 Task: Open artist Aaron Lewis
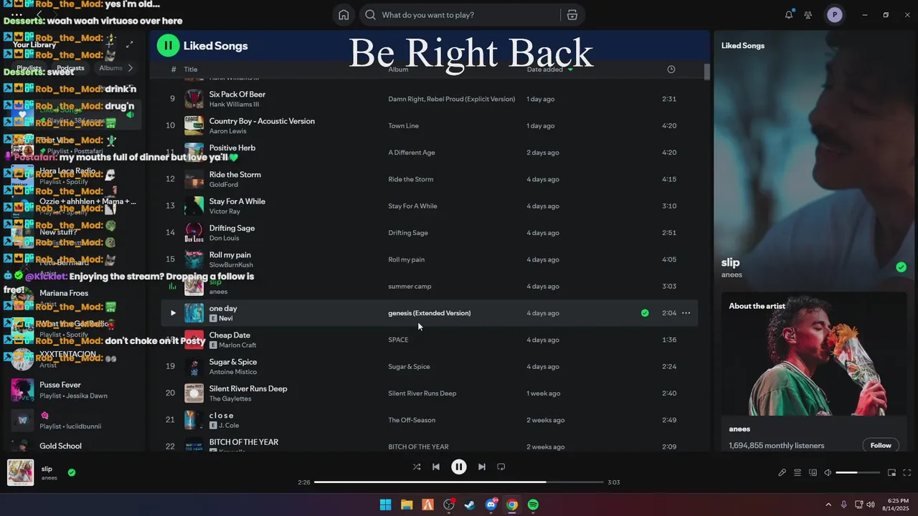[x=228, y=131]
